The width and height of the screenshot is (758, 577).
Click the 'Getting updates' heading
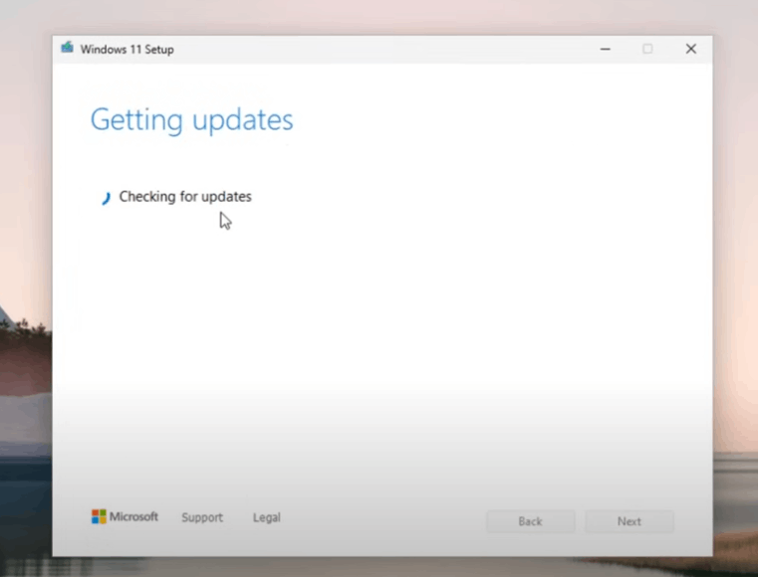(192, 120)
